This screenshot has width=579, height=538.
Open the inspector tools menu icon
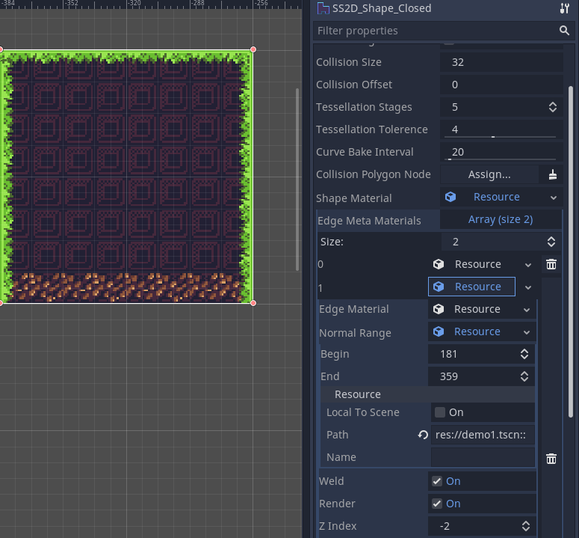point(564,8)
